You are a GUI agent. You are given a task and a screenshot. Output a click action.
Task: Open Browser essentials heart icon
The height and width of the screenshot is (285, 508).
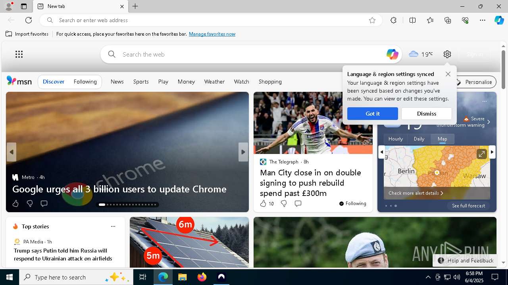point(465,20)
